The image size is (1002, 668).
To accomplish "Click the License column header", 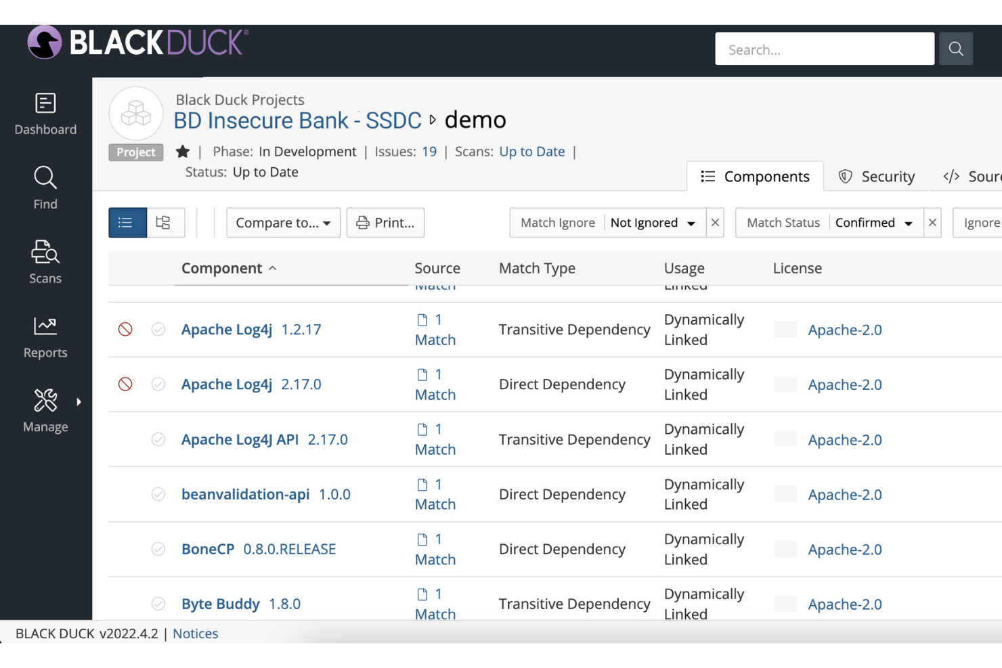I will tap(798, 269).
